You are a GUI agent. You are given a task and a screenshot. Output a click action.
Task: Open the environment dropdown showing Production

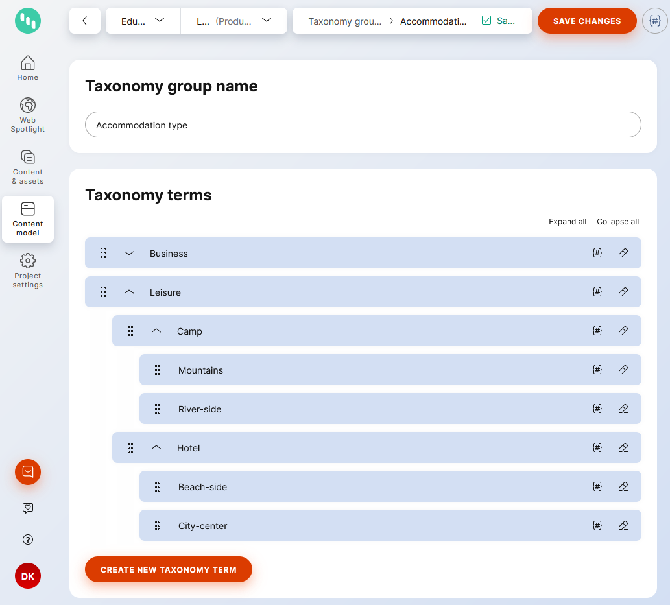(233, 21)
